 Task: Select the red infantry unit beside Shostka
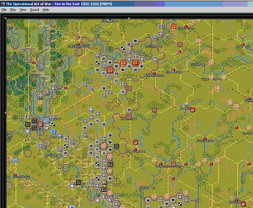tap(173, 27)
